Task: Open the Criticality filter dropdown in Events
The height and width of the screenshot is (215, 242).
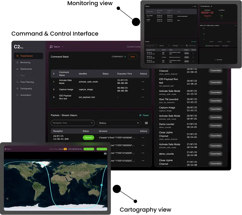Action: point(177,46)
